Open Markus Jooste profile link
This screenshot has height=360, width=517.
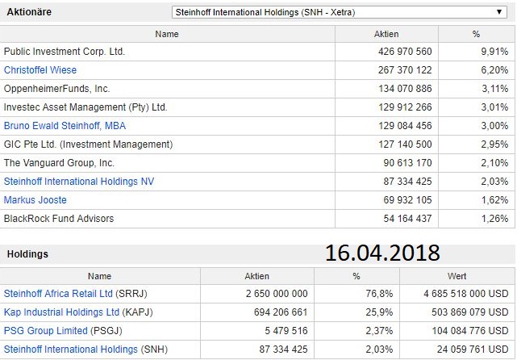(35, 200)
